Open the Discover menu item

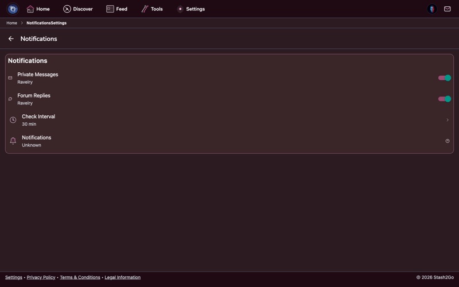pos(78,9)
